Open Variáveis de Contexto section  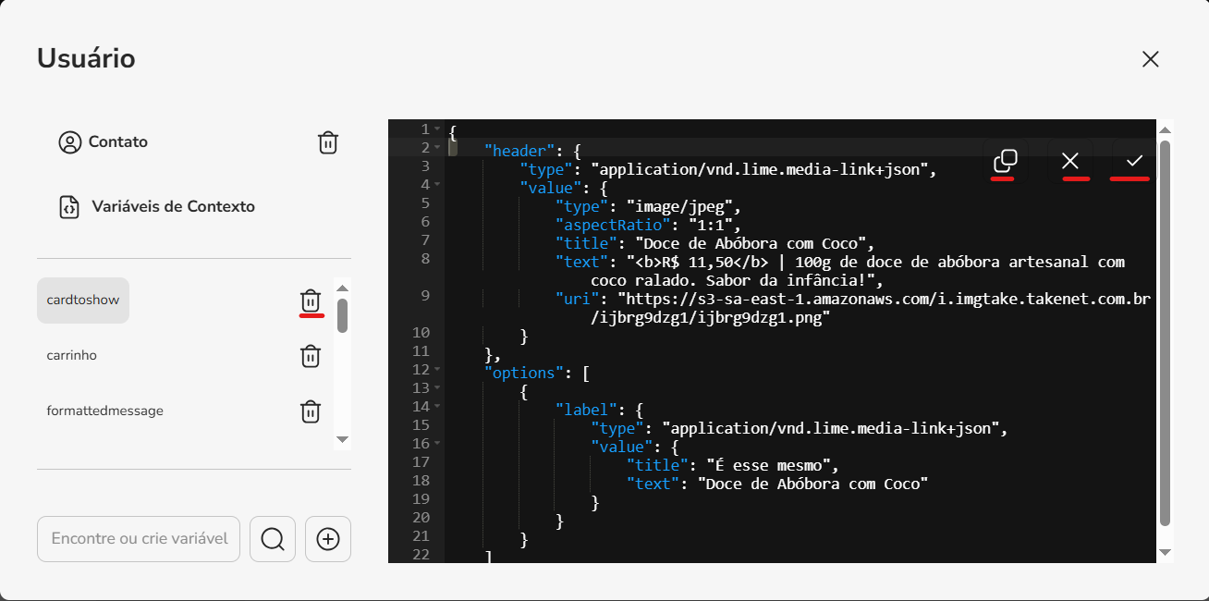[172, 207]
